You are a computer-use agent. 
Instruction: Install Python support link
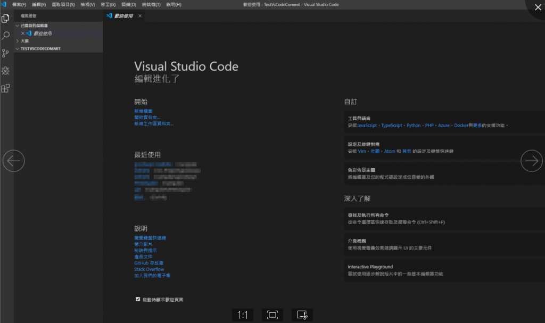tap(414, 126)
